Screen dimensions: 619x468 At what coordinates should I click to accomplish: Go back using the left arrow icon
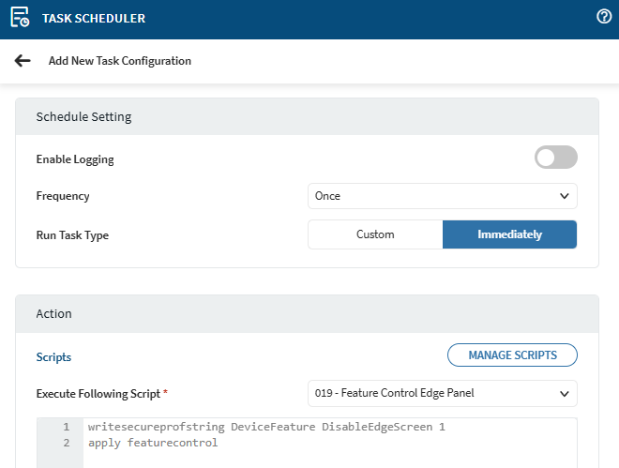23,61
